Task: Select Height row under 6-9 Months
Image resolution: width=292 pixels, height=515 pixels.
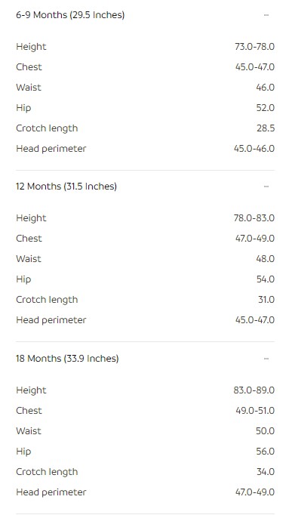Action: [145, 47]
